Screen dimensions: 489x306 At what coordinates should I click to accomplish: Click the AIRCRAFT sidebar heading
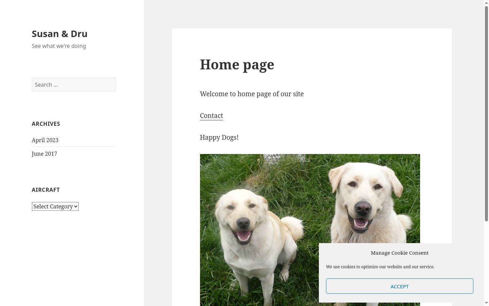click(x=46, y=190)
